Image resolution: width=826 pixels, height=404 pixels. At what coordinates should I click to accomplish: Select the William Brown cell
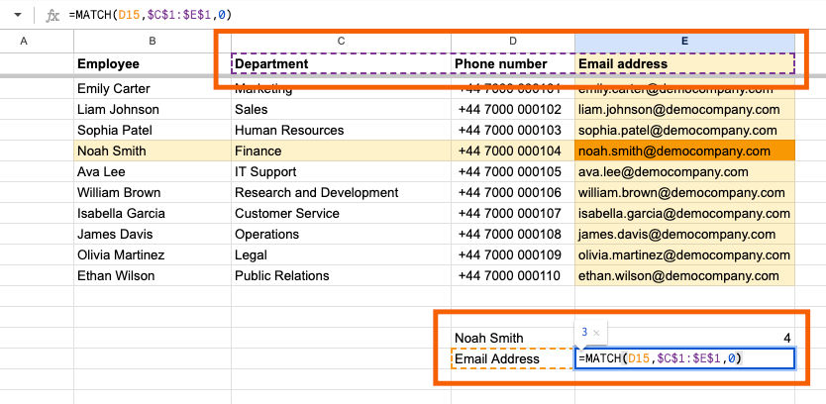153,192
